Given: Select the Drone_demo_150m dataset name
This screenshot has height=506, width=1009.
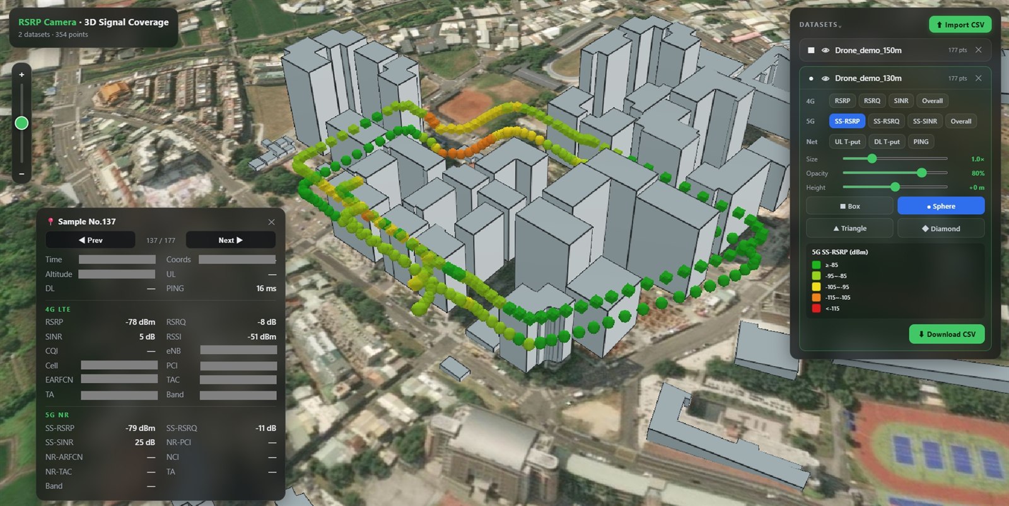Looking at the screenshot, I should click(x=868, y=50).
